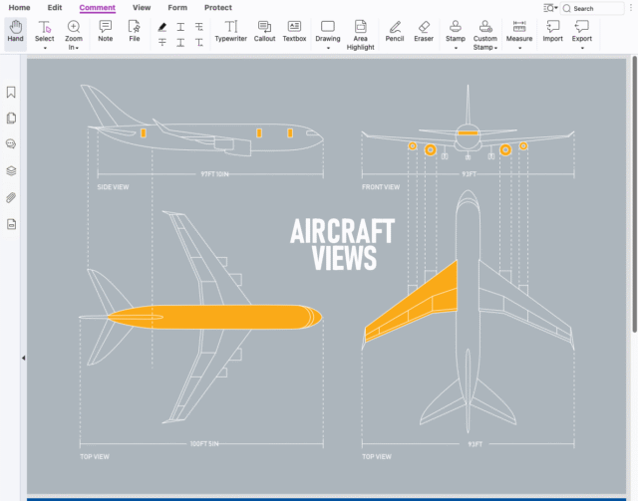
Task: Click the TOP VIEW label under 100FT 5IN
Action: (95, 456)
